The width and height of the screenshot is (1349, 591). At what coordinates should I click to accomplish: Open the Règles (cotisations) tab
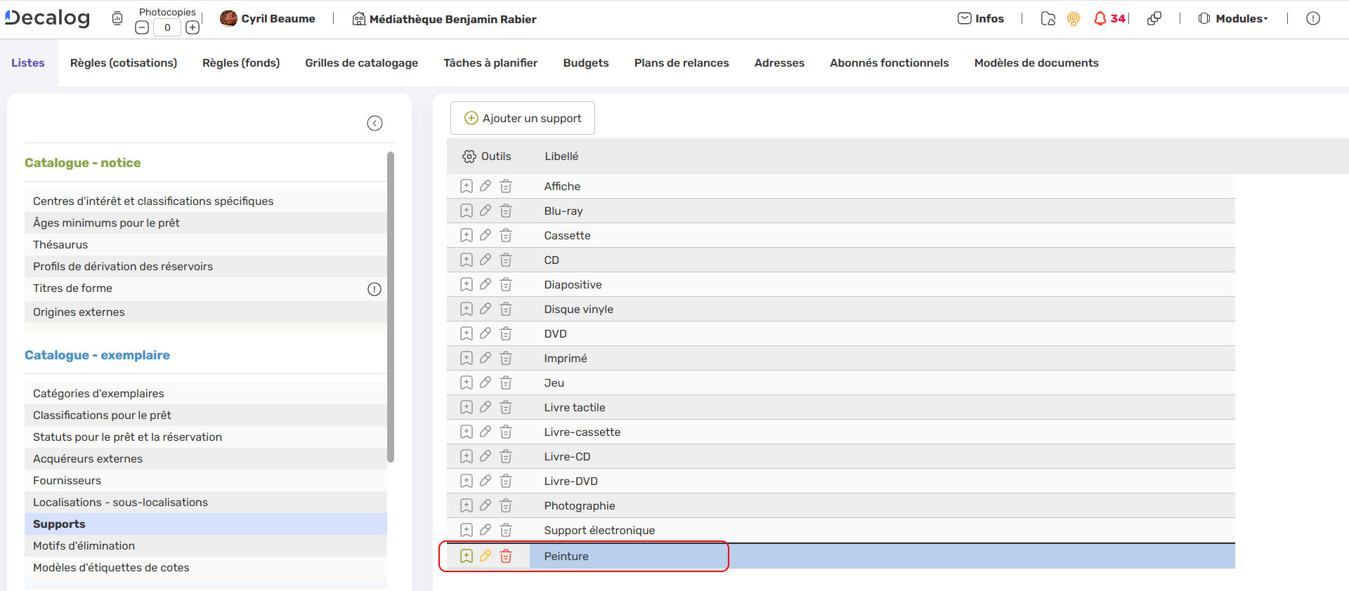[x=124, y=62]
